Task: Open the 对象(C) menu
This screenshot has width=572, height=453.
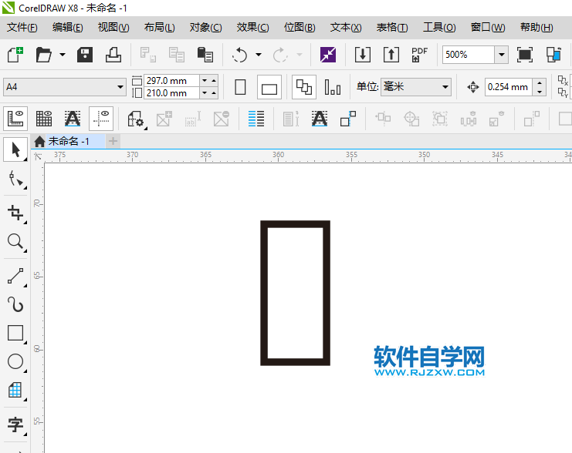Action: (205, 27)
